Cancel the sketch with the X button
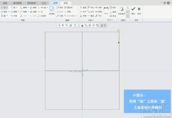Viewport: 172px width, 118px height. coord(139,10)
